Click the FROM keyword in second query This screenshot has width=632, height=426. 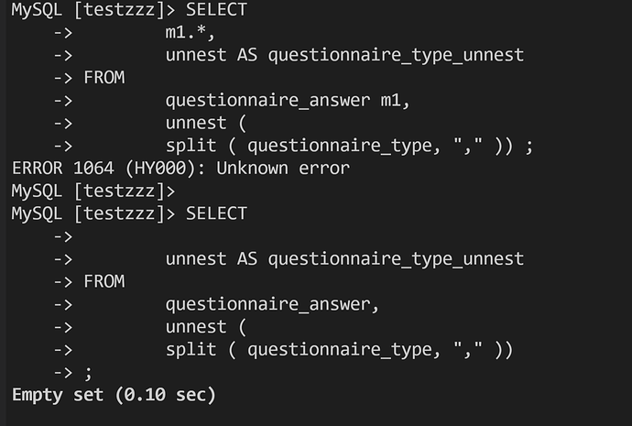(104, 281)
